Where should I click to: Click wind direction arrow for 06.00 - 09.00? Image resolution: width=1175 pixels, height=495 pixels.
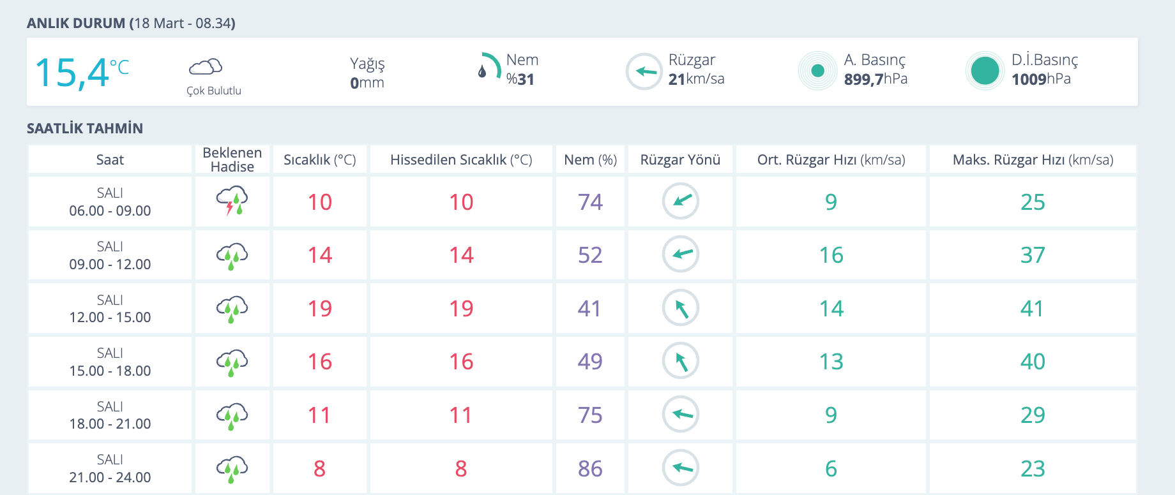click(x=681, y=202)
